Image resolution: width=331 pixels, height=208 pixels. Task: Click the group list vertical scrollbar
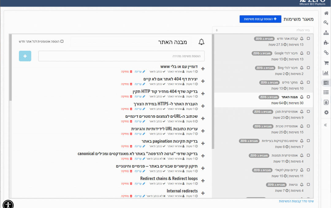click(x=213, y=92)
